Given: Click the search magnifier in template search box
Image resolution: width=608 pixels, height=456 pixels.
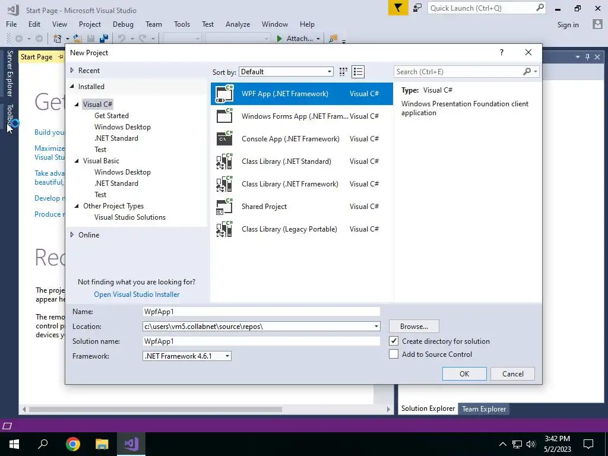Looking at the screenshot, I should click(x=527, y=71).
